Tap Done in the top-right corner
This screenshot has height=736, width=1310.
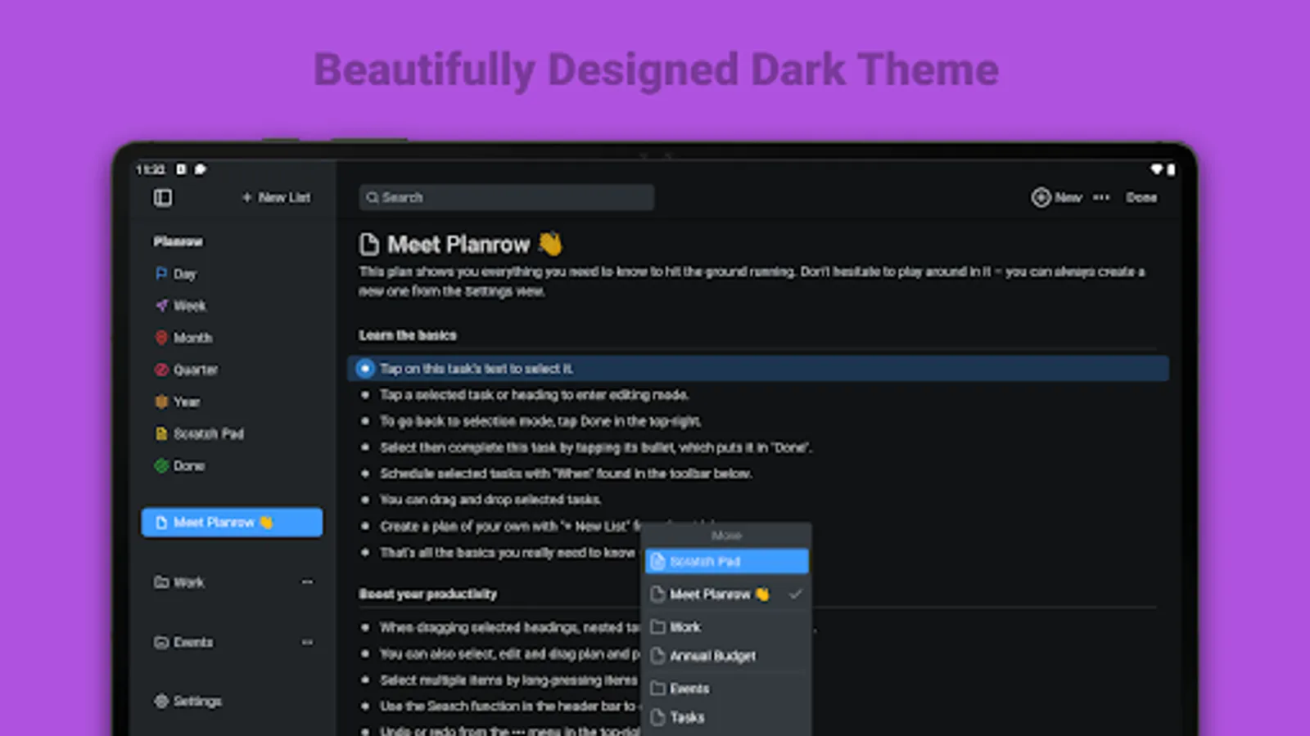1141,197
